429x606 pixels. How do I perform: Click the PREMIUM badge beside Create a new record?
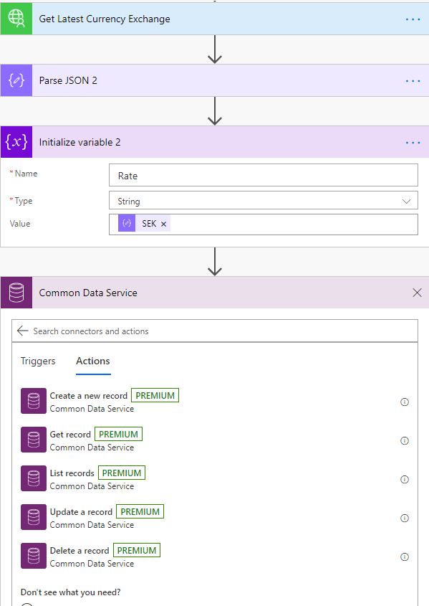tap(155, 395)
